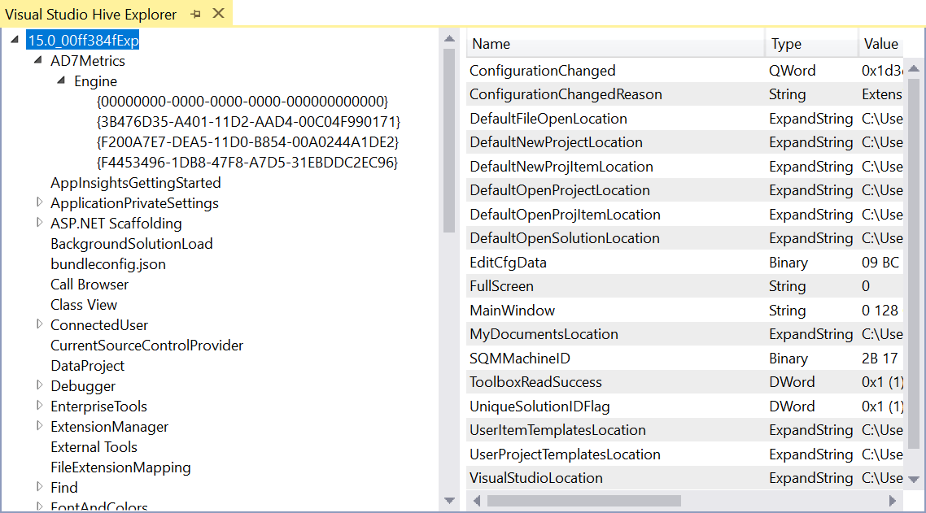Image resolution: width=926 pixels, height=513 pixels.
Task: Select the VisualStudioLocation row
Action: (685, 477)
